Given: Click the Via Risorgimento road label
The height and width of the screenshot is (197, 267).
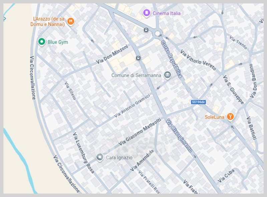Looking at the screenshot, I should (180, 136).
